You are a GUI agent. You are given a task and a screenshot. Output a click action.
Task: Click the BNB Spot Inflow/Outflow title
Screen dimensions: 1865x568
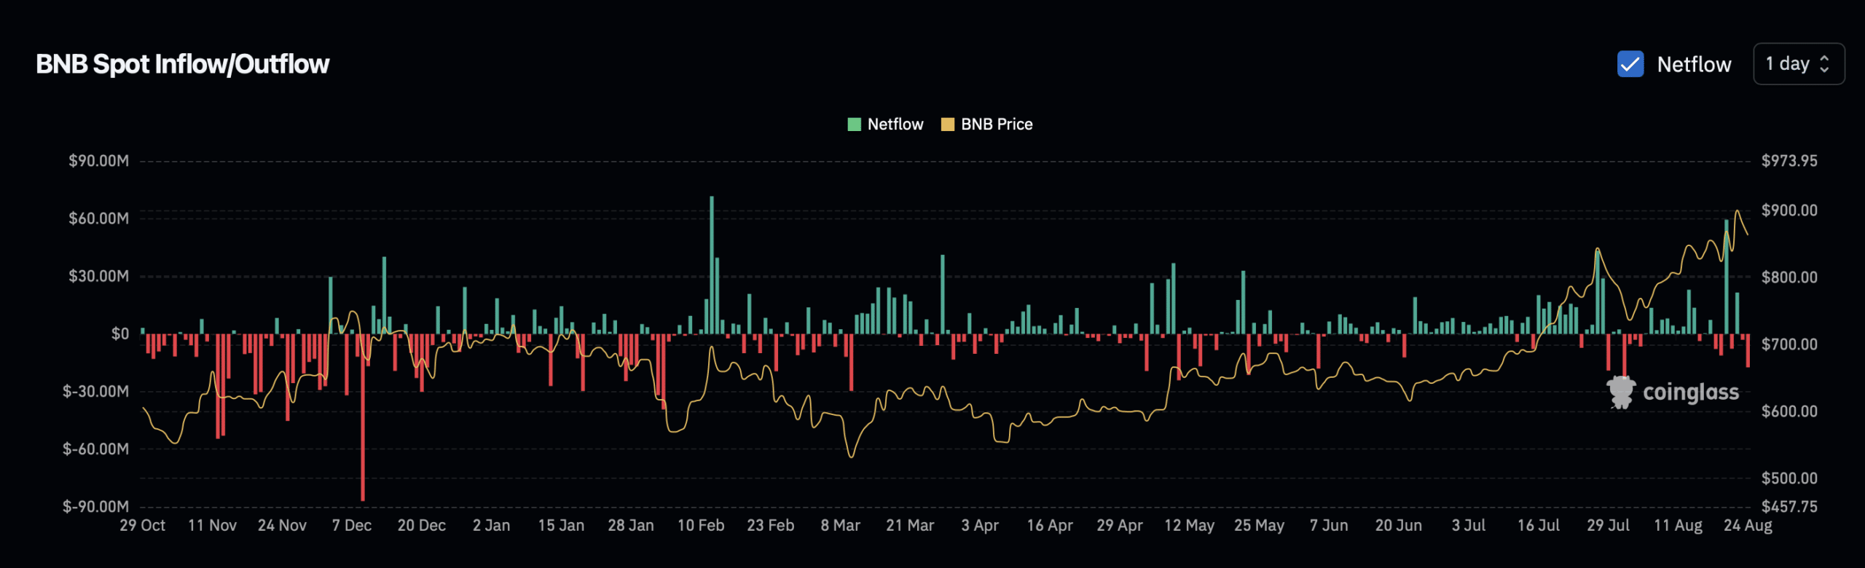(183, 64)
